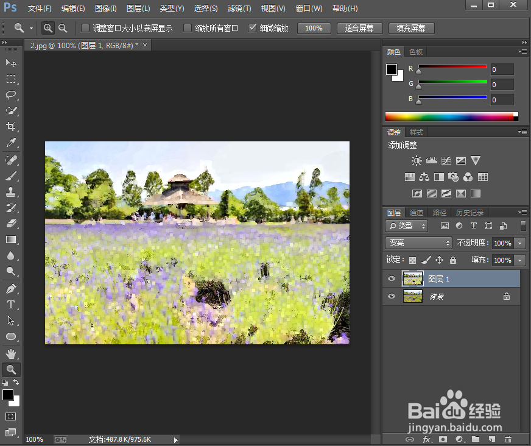Select the Blur tool

tap(11, 255)
